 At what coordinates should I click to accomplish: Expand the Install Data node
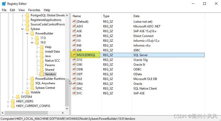37,52
